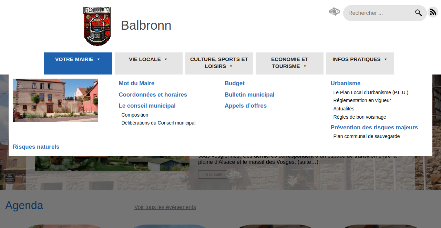441x228 pixels.
Task: Click the town hall photo thumbnail
Action: pyautogui.click(x=55, y=100)
